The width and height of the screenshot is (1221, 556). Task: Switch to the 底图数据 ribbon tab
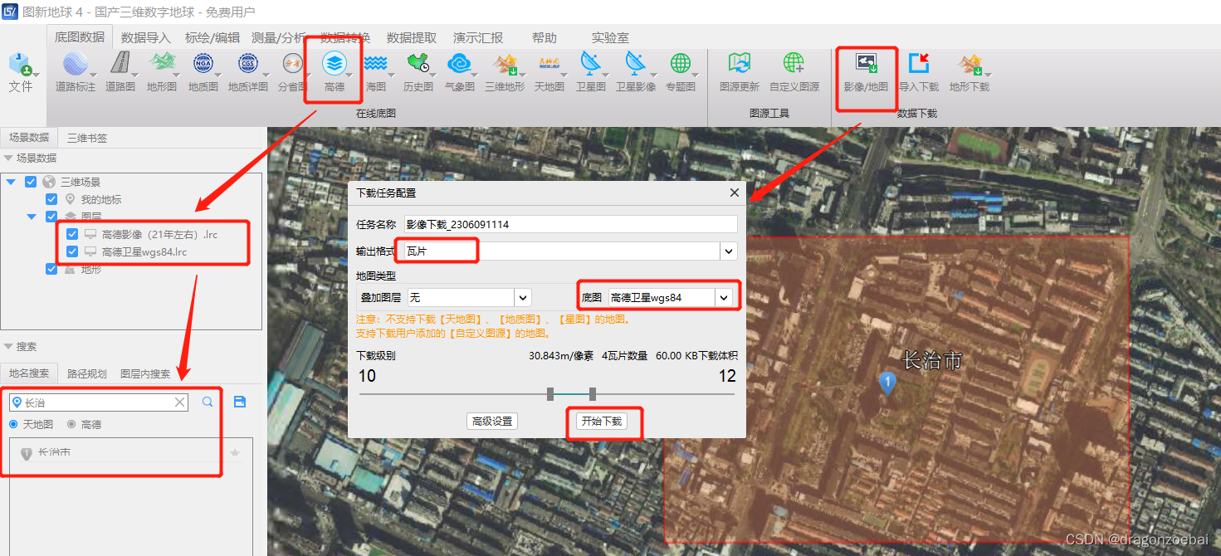click(80, 37)
